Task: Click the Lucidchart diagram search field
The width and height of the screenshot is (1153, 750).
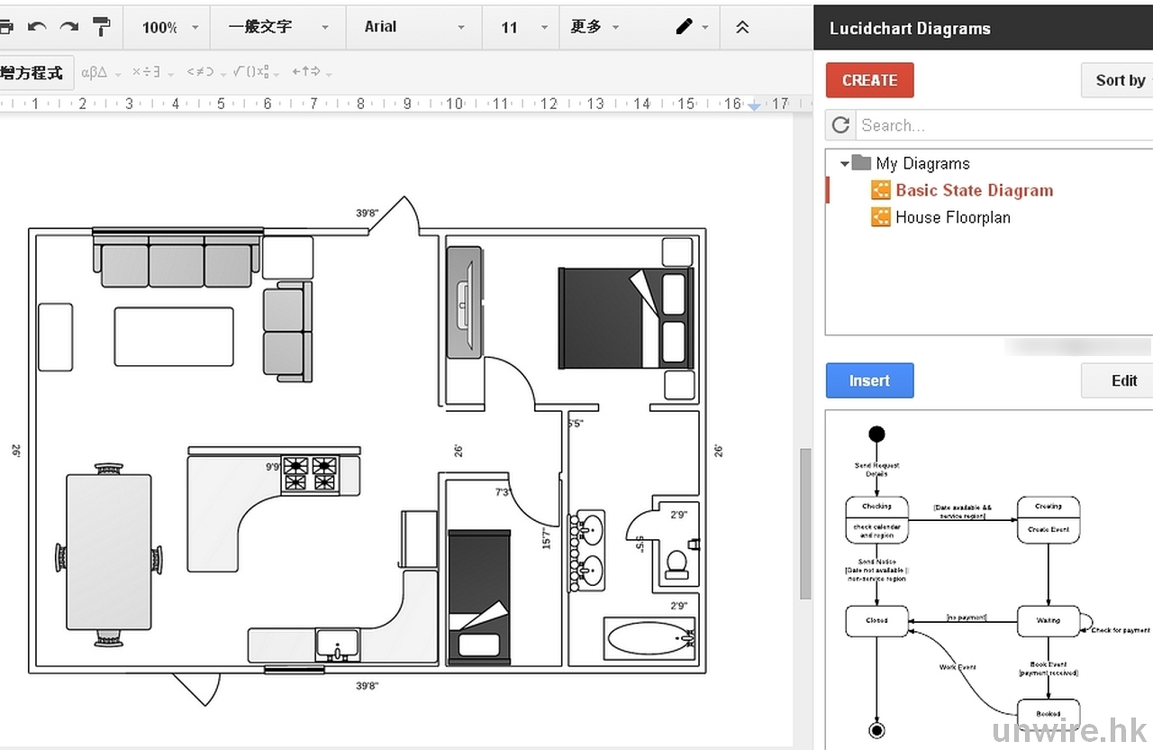Action: 1000,125
